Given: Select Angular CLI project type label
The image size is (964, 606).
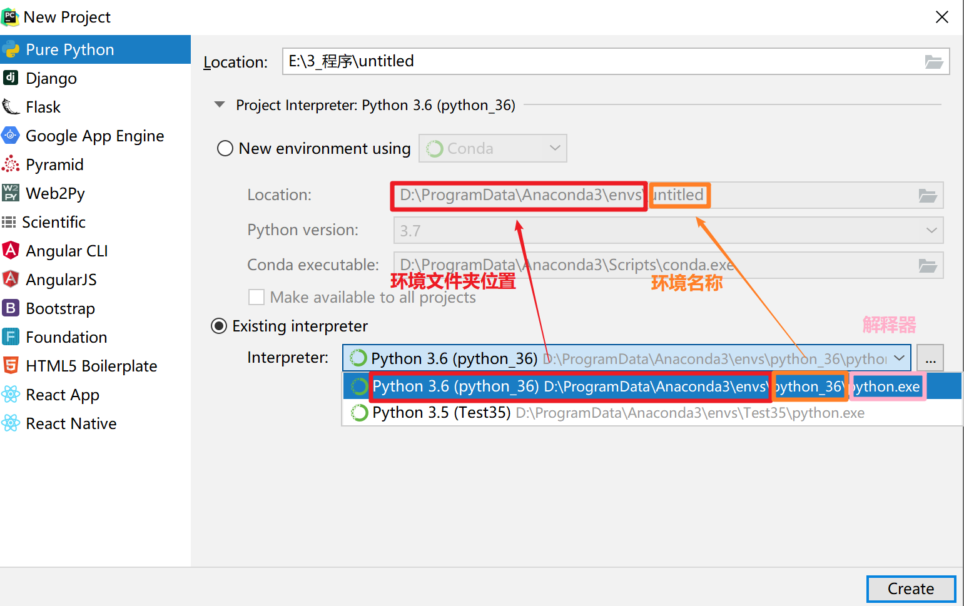Looking at the screenshot, I should pyautogui.click(x=67, y=251).
